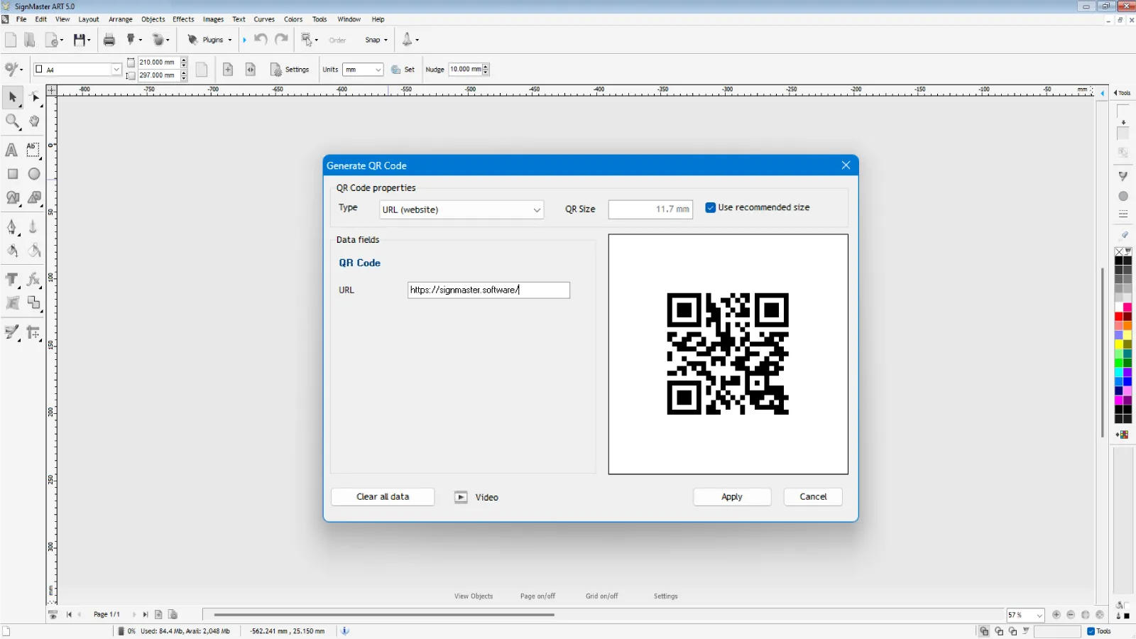1136x639 pixels.
Task: Choose the hand pan tool
Action: (x=34, y=121)
